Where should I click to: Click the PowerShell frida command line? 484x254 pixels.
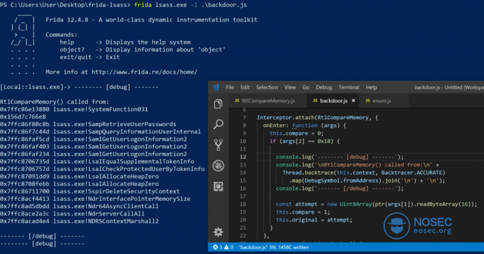point(124,5)
